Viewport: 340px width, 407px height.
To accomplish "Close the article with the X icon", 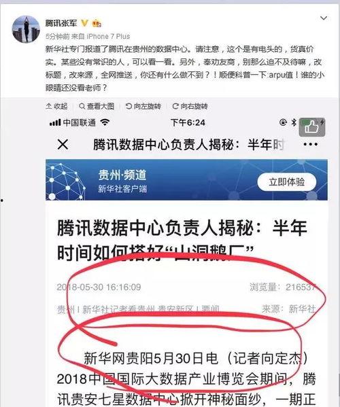I will [x=63, y=144].
